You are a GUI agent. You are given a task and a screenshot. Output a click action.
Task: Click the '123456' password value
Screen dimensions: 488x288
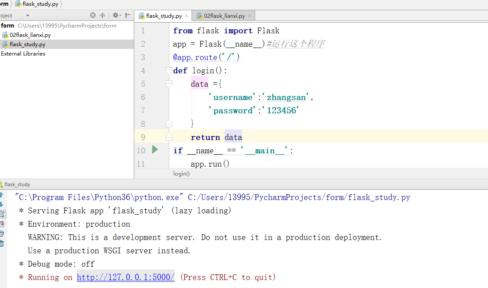pyautogui.click(x=281, y=111)
